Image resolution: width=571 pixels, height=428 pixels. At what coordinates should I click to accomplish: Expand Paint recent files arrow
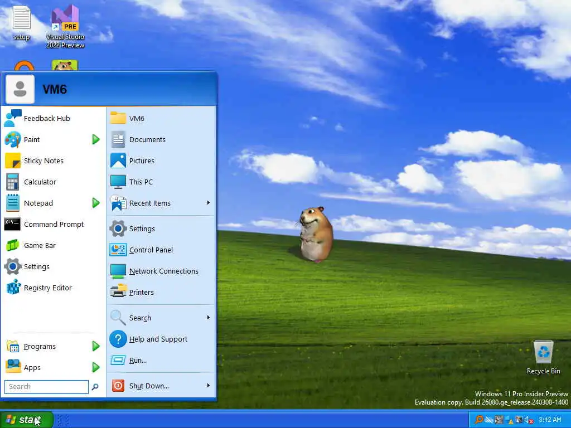[x=96, y=139]
